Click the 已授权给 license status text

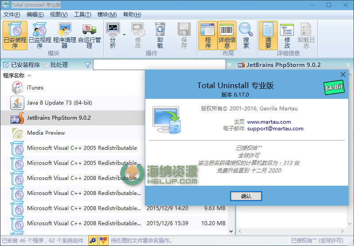(x=317, y=241)
